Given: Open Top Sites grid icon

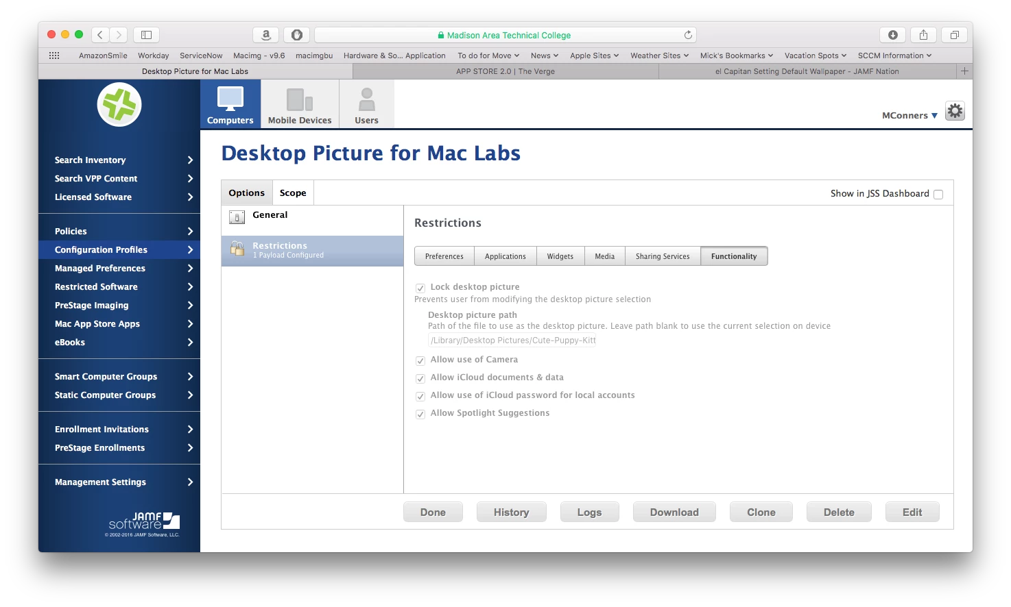Looking at the screenshot, I should (54, 55).
